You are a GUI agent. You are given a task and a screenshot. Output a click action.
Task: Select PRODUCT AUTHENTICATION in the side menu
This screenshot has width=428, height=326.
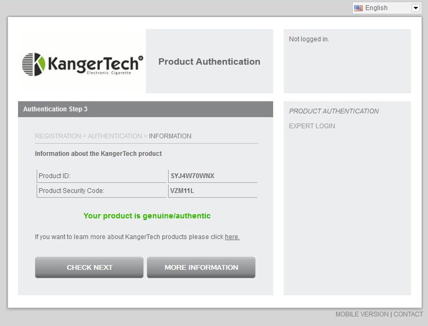334,111
